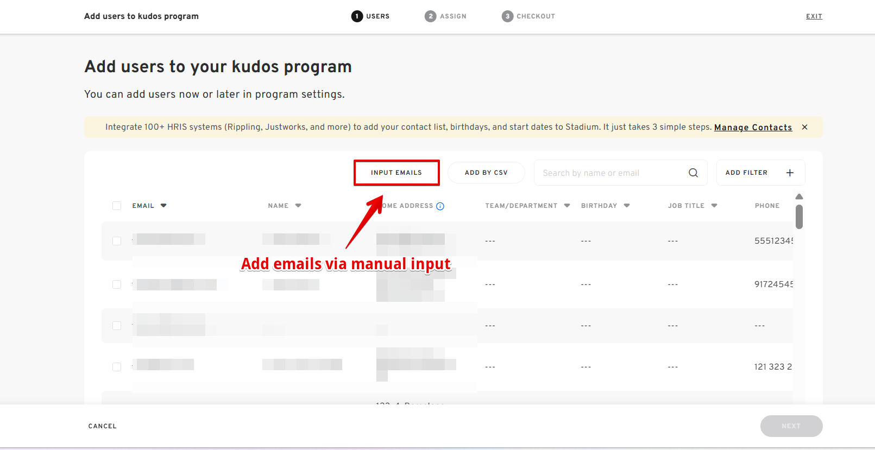Open the Name column sort dropdown
875x450 pixels.
pos(298,206)
